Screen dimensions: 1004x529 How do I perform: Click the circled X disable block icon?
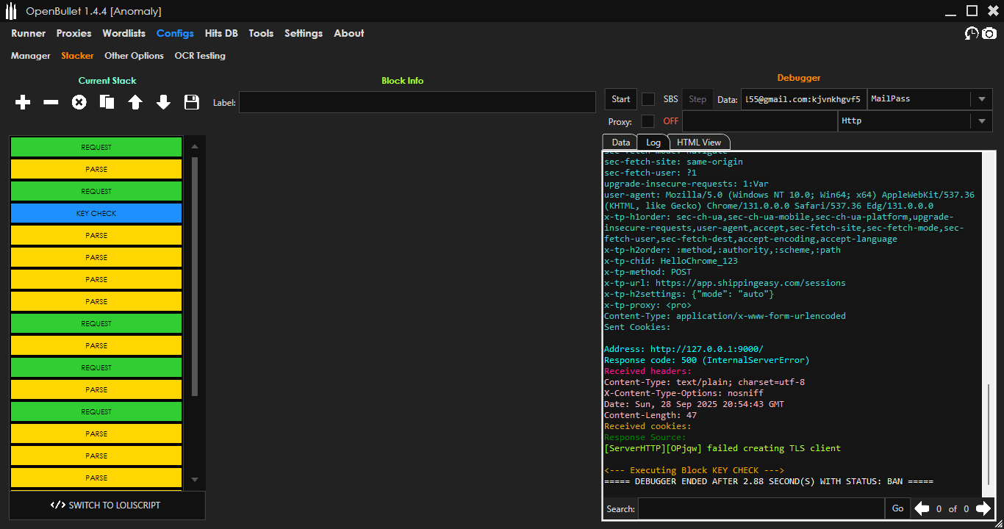tap(79, 103)
